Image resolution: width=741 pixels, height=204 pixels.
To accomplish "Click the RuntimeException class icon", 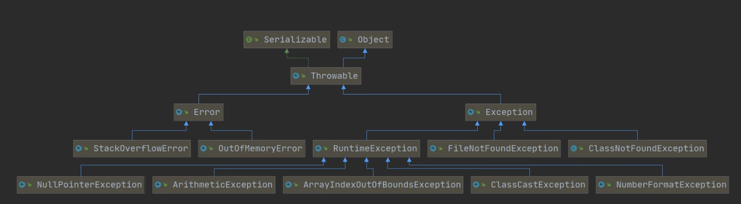I will pos(318,148).
